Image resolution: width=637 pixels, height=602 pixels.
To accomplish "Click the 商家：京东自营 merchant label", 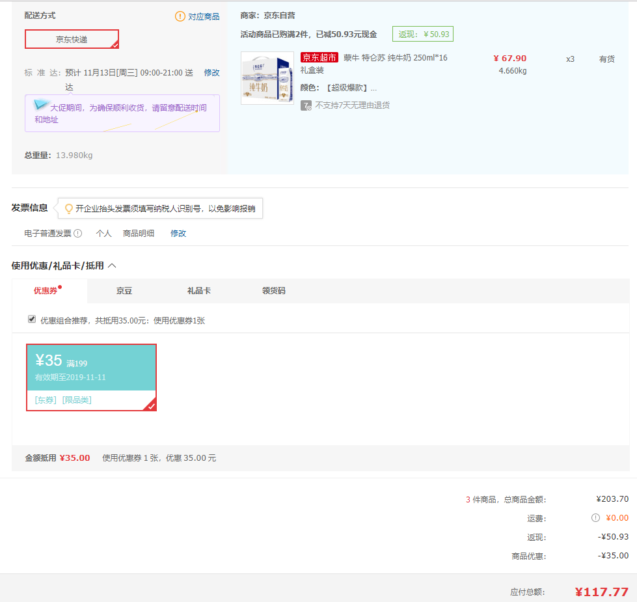I will coord(267,16).
